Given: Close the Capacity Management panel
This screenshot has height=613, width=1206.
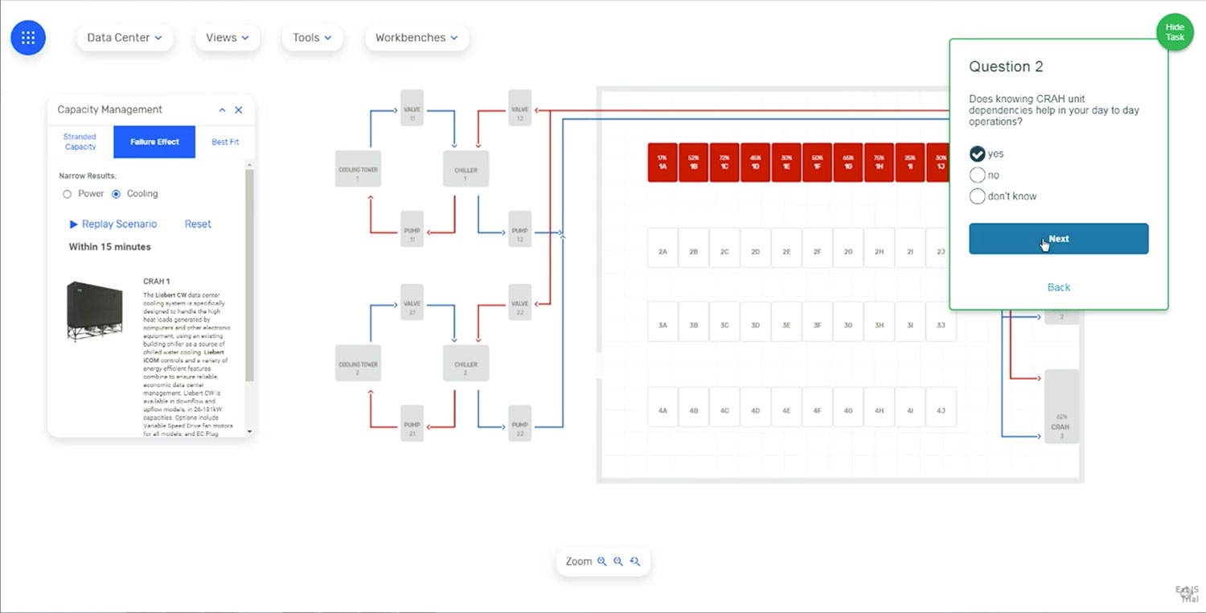Looking at the screenshot, I should (239, 110).
